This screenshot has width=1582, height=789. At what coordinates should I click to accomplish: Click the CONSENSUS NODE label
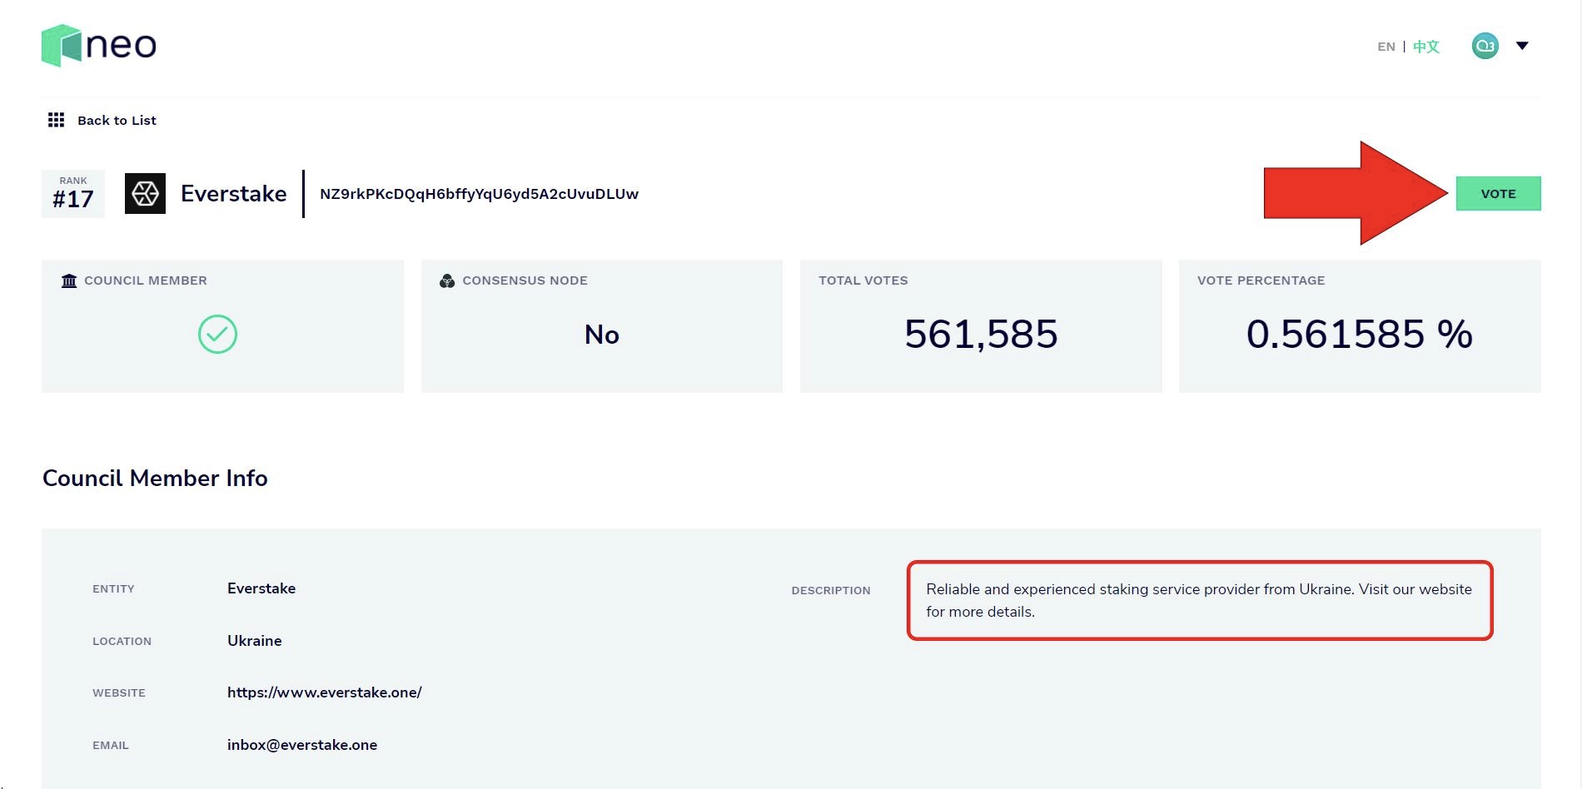tap(525, 280)
